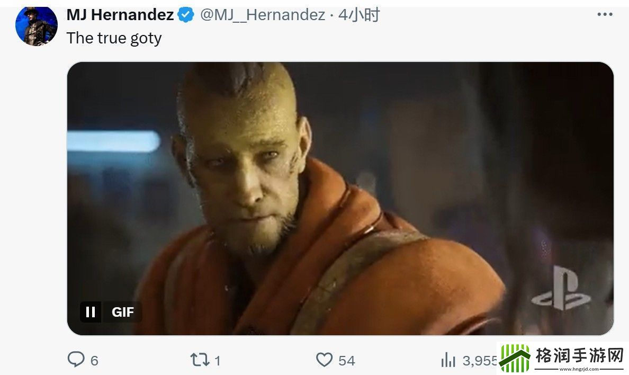Open the three-dot more options menu
The width and height of the screenshot is (629, 375).
click(605, 15)
